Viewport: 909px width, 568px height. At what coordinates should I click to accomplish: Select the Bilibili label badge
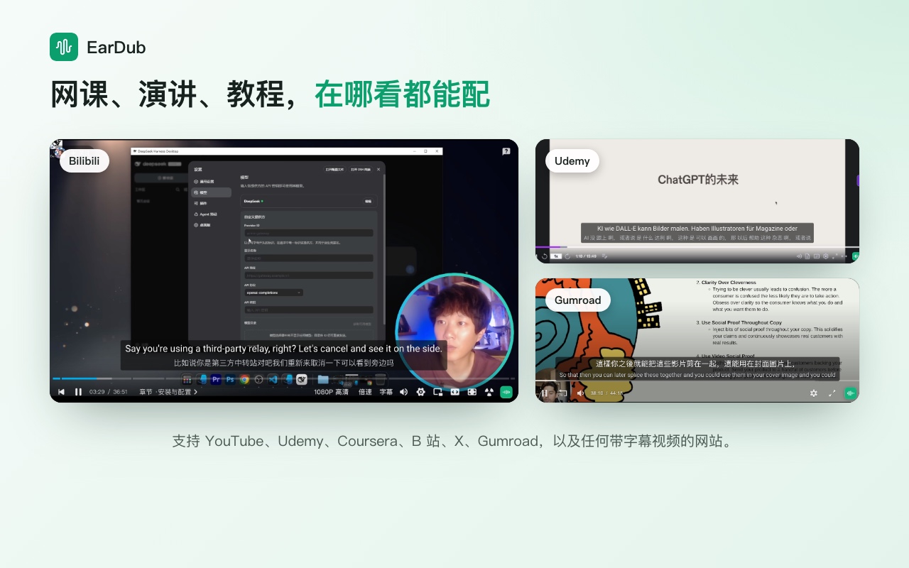[x=85, y=160]
